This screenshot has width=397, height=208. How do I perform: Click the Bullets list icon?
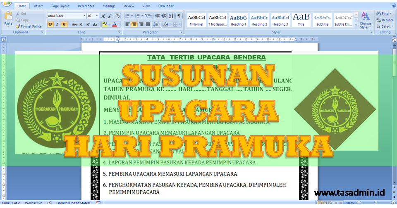coord(128,16)
